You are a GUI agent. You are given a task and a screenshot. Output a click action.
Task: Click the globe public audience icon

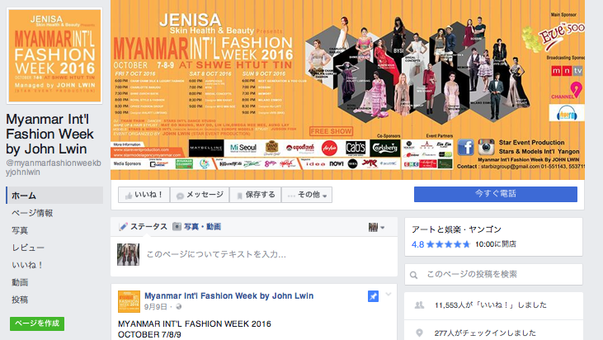click(x=179, y=307)
